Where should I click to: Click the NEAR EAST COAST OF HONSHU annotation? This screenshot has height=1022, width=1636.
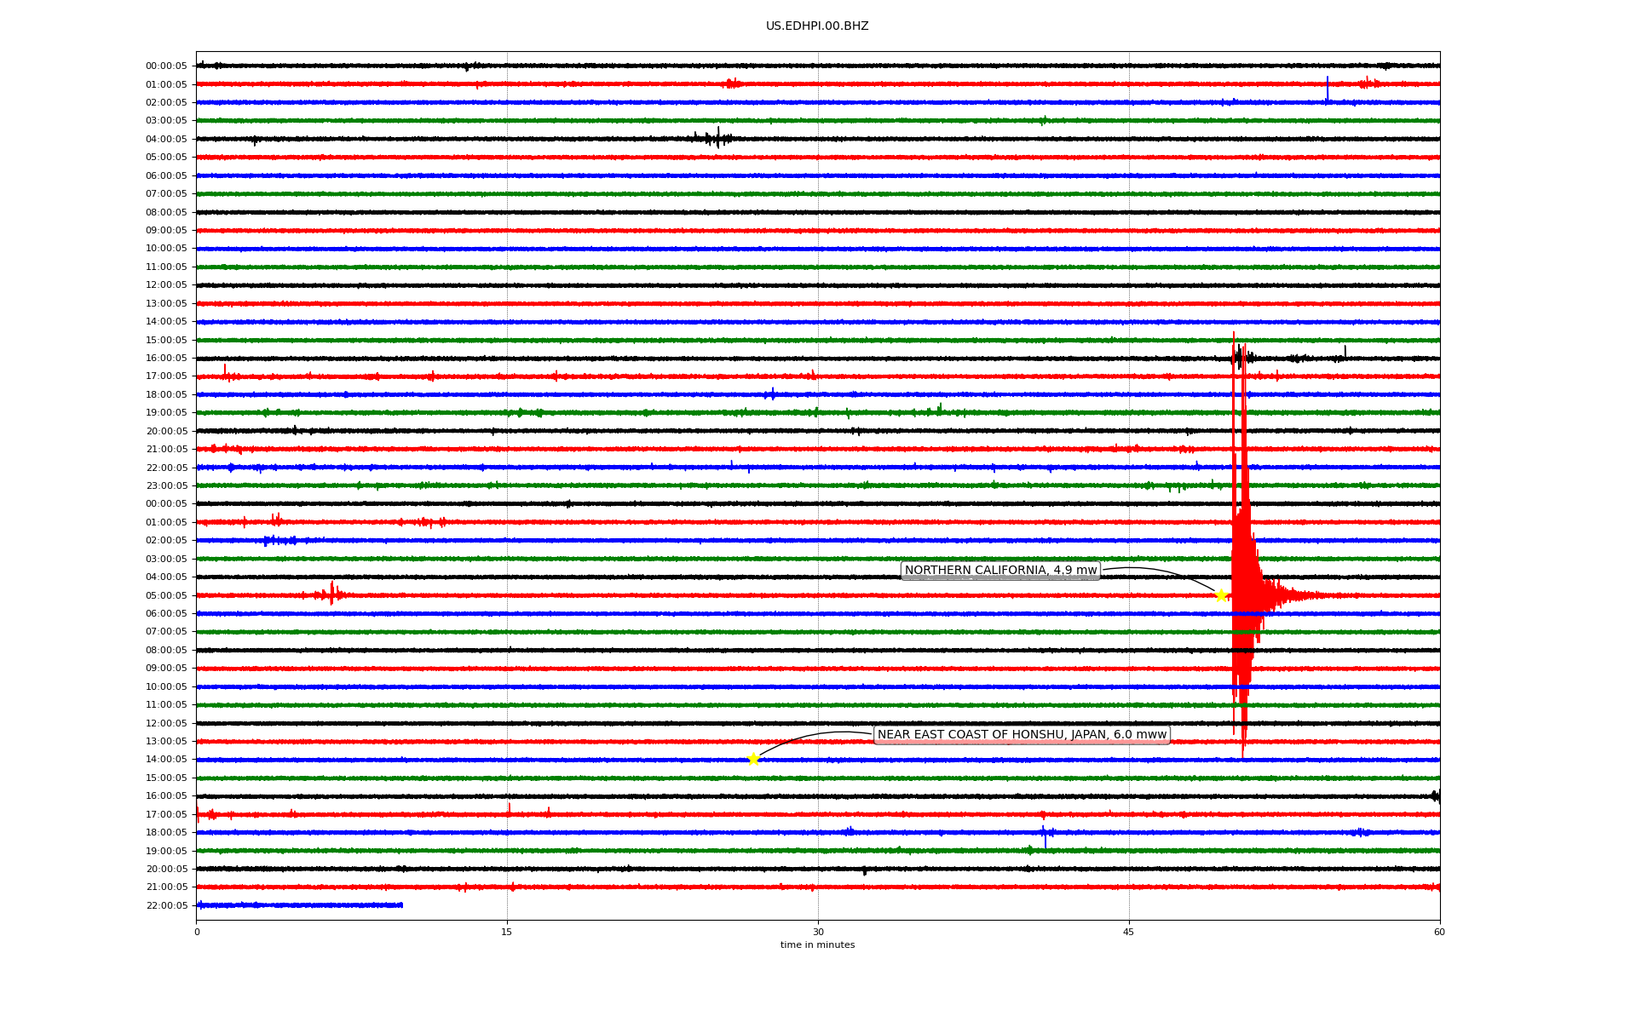(x=1022, y=735)
